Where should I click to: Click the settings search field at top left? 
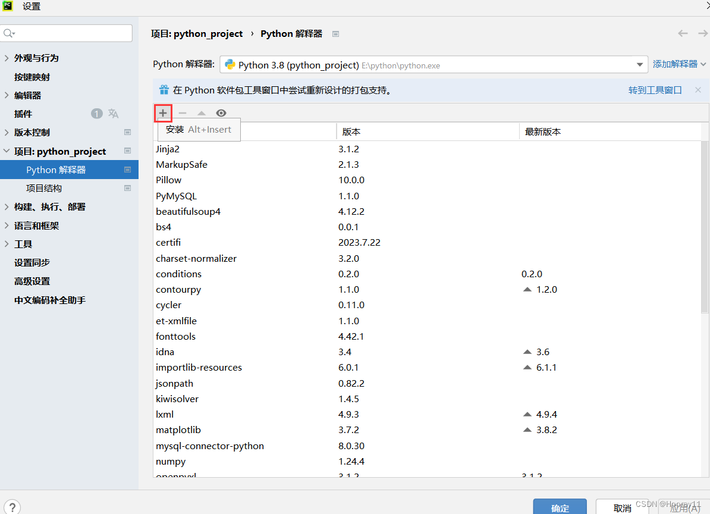pyautogui.click(x=66, y=33)
